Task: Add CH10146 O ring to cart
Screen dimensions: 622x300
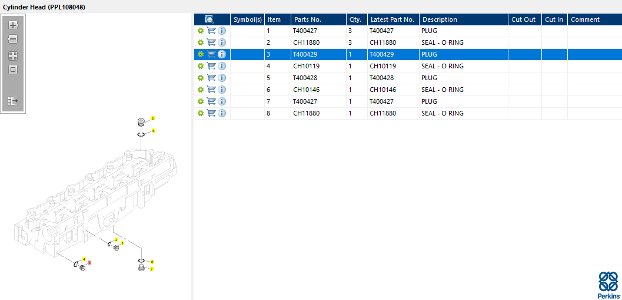Action: point(211,90)
